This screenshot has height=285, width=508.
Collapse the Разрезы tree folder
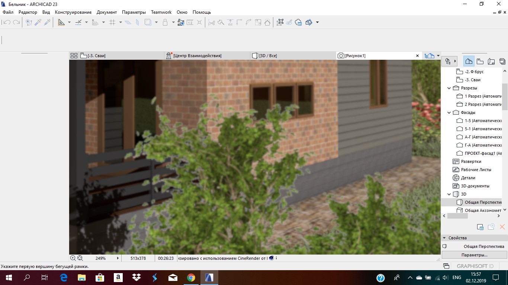click(449, 88)
